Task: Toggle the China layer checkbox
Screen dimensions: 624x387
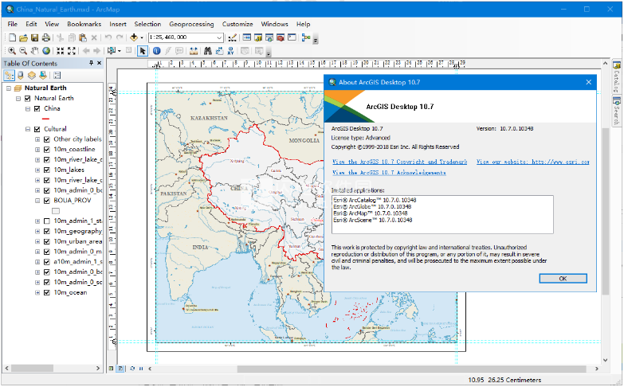Action: tap(37, 108)
